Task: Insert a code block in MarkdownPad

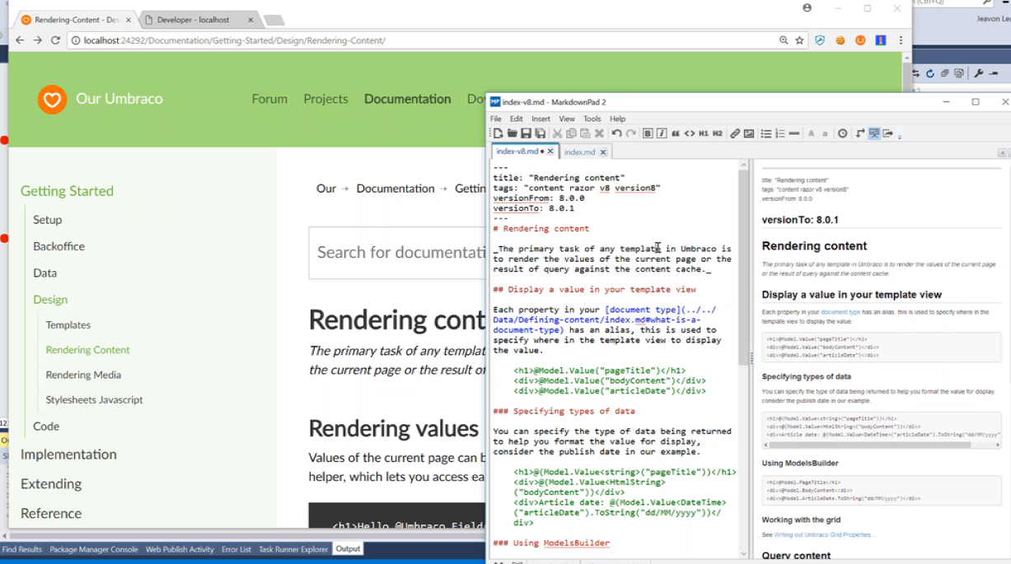Action: tap(690, 133)
